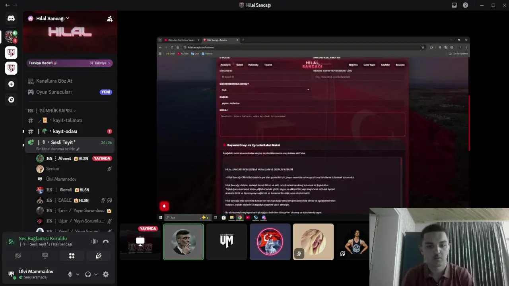
Task: Select Ülvi Mammadov in the voice member list
Action: coord(74,179)
